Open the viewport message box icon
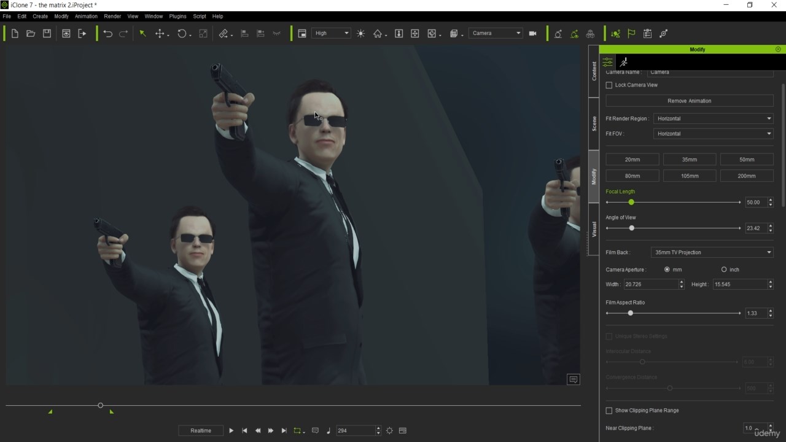Viewport: 786px width, 442px height. 573,379
